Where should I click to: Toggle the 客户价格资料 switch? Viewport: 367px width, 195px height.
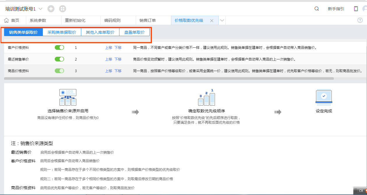click(x=59, y=47)
